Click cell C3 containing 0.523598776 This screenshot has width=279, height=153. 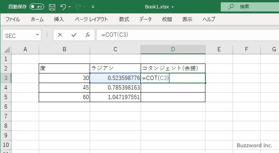[x=115, y=78]
